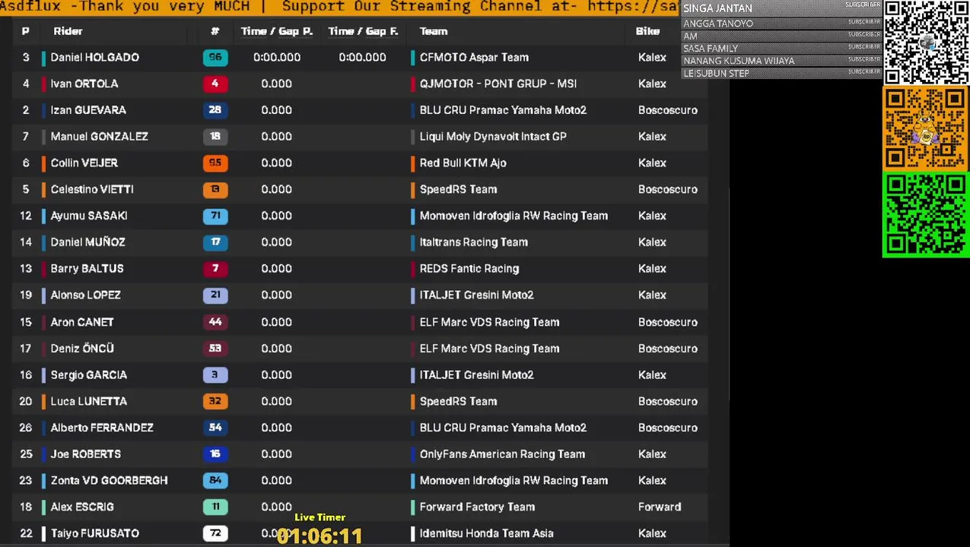The height and width of the screenshot is (547, 970).
Task: Click the green QR code
Action: pos(926,215)
